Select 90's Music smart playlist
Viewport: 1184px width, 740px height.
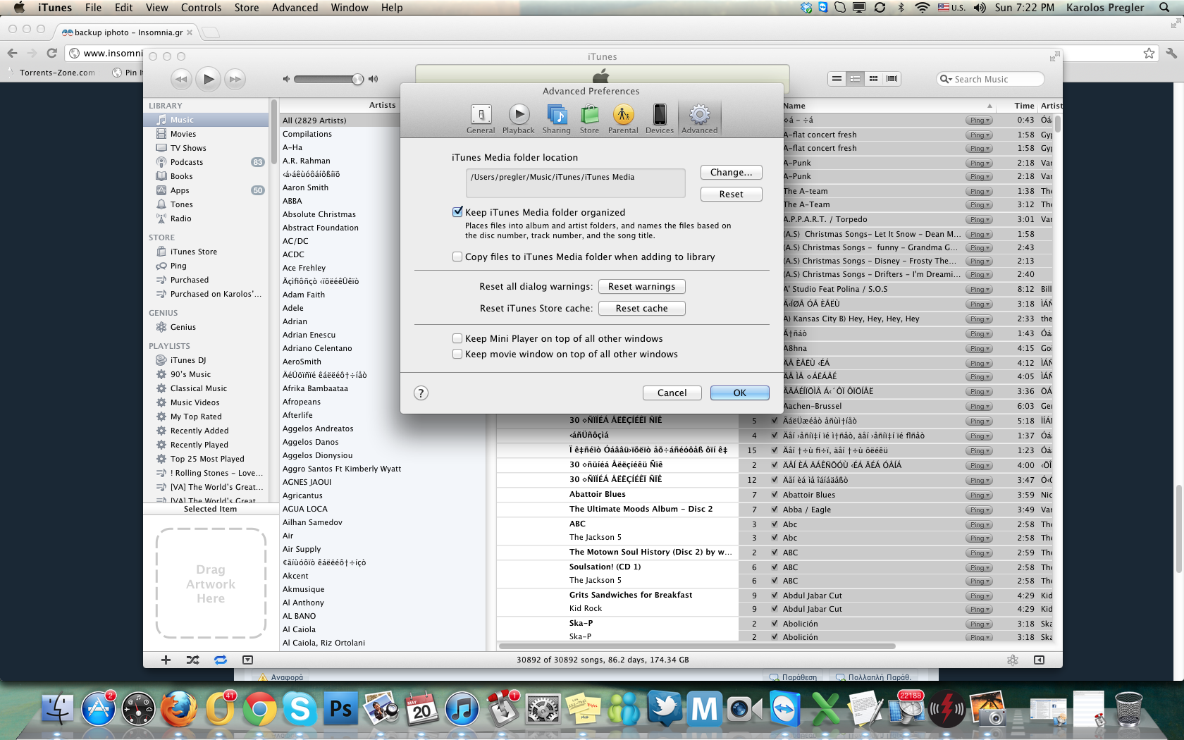coord(206,374)
